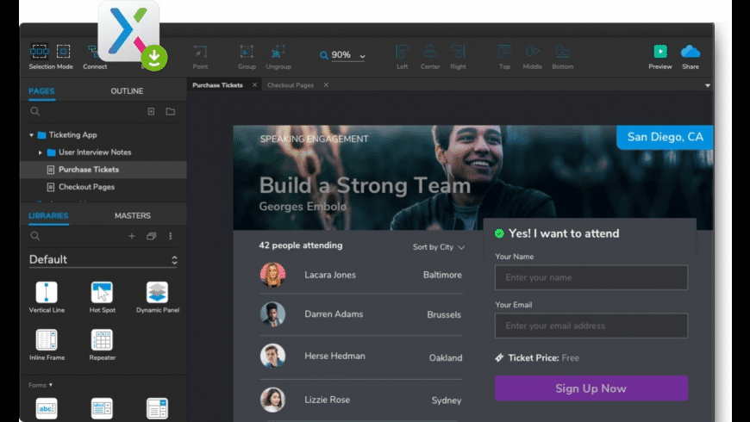Activate the Checkout Pages canvas tab

tap(291, 85)
